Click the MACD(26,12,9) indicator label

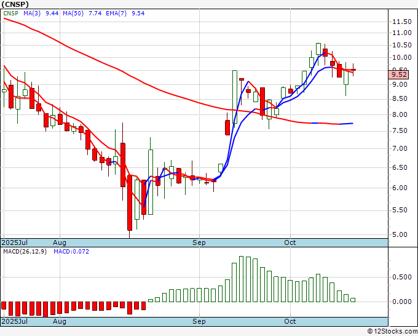click(x=25, y=252)
